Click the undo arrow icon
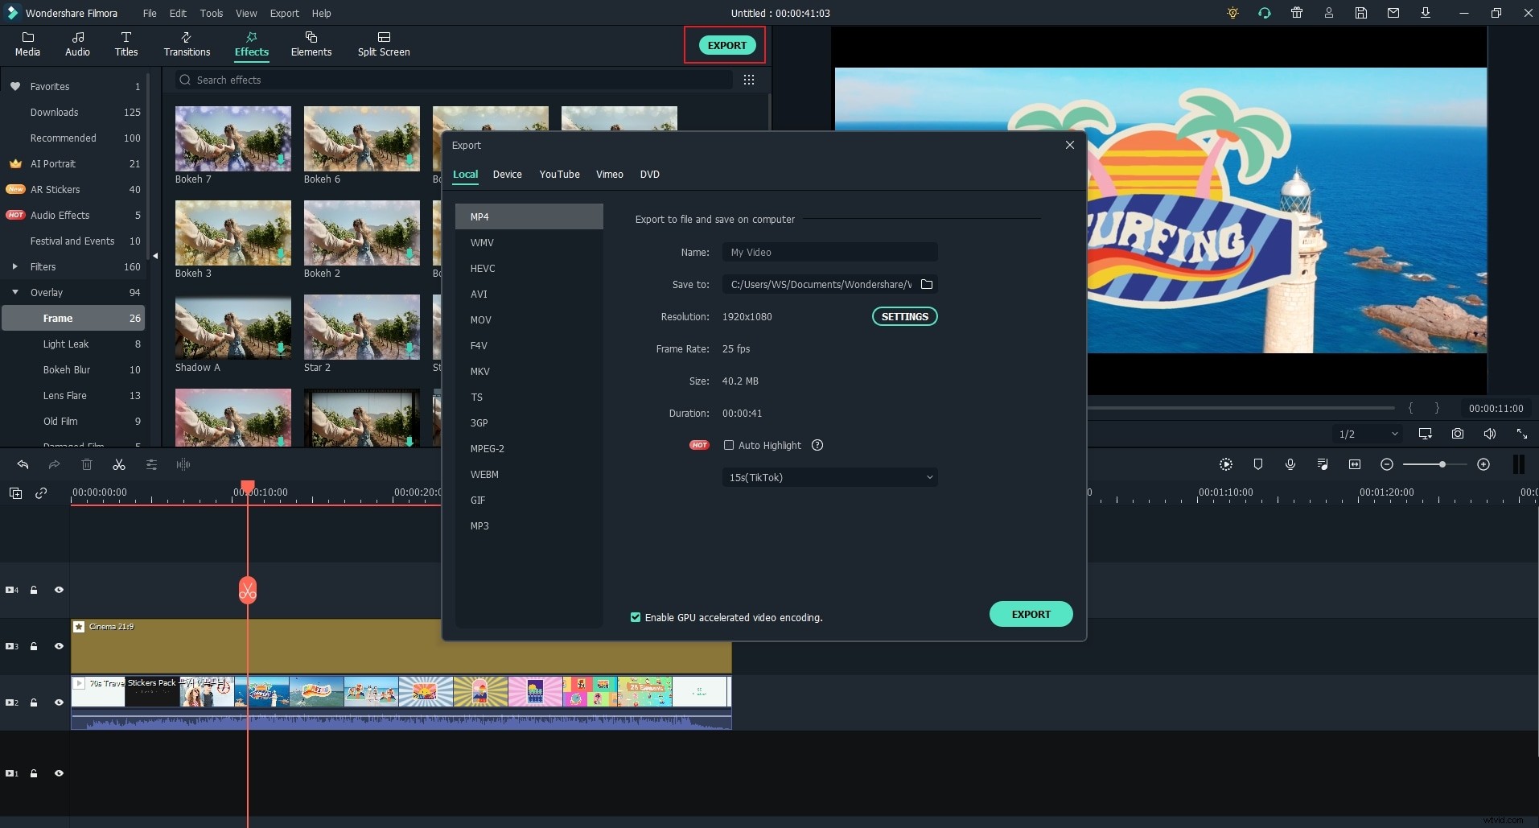1539x828 pixels. 23,464
